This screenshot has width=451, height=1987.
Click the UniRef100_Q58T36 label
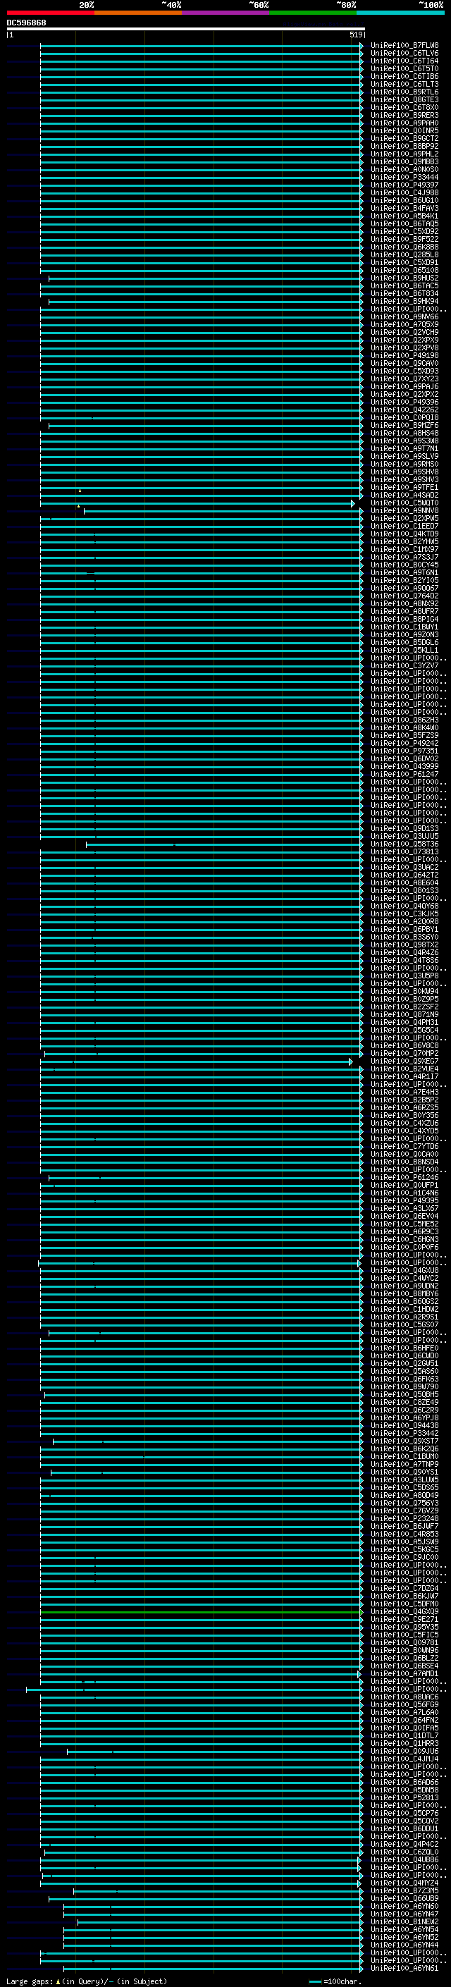(x=404, y=844)
